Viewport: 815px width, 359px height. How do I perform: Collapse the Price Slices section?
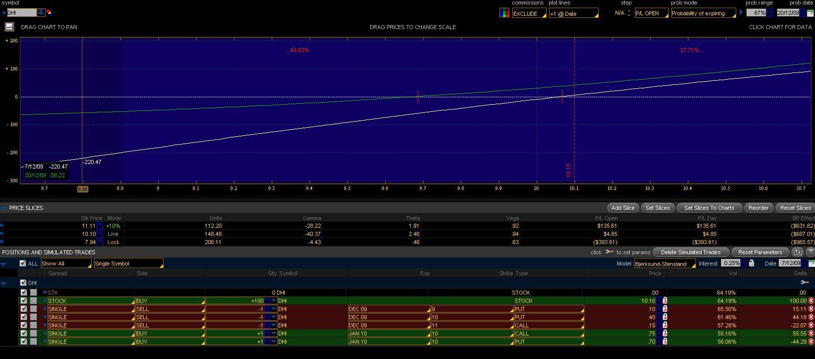coord(5,208)
